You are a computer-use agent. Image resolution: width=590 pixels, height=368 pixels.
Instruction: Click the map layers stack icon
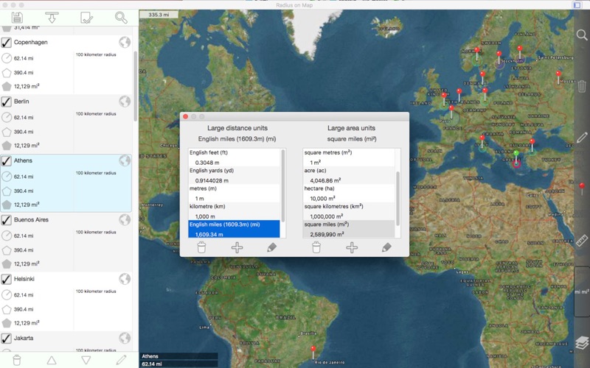pyautogui.click(x=582, y=343)
